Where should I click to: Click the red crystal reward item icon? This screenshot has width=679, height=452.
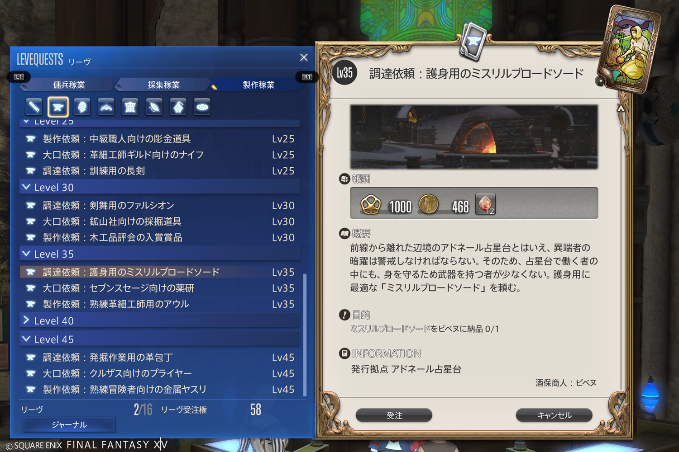[485, 204]
